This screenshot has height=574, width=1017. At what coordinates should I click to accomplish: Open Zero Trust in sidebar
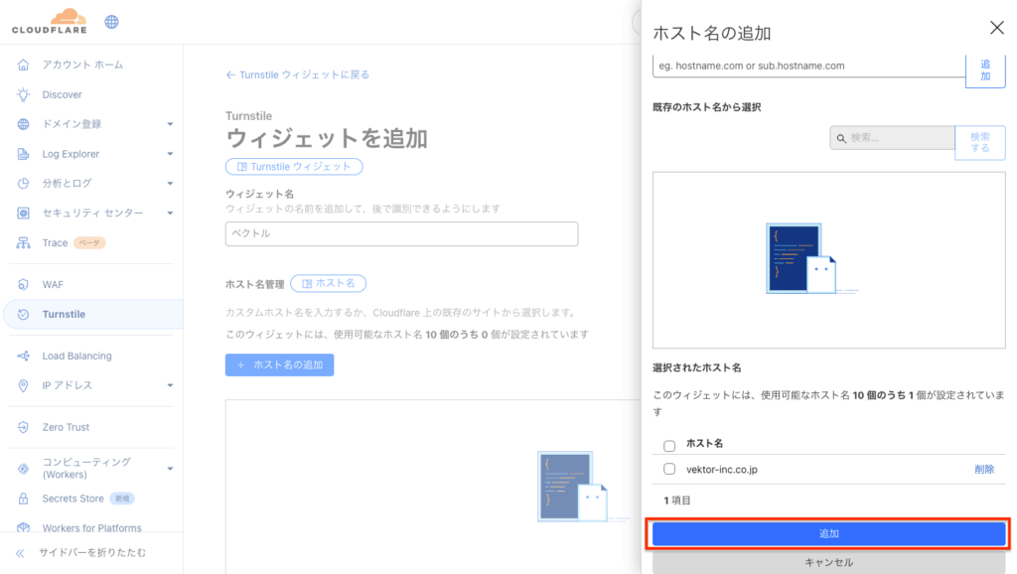[66, 427]
